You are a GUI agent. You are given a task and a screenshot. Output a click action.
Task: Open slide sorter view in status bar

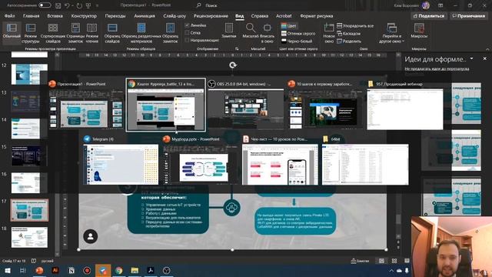[394, 261]
